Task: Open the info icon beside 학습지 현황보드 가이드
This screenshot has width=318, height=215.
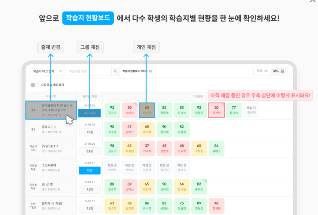Action: tap(151, 71)
